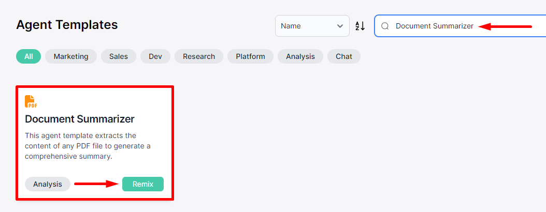Click the Document Summarizer search field

tap(460, 26)
